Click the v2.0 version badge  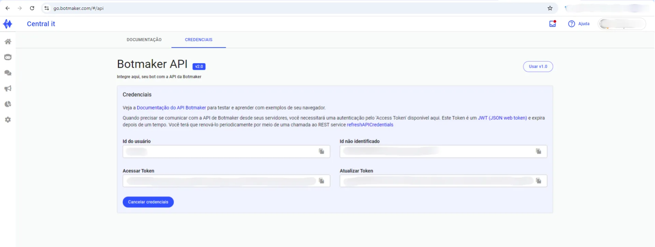tap(199, 67)
